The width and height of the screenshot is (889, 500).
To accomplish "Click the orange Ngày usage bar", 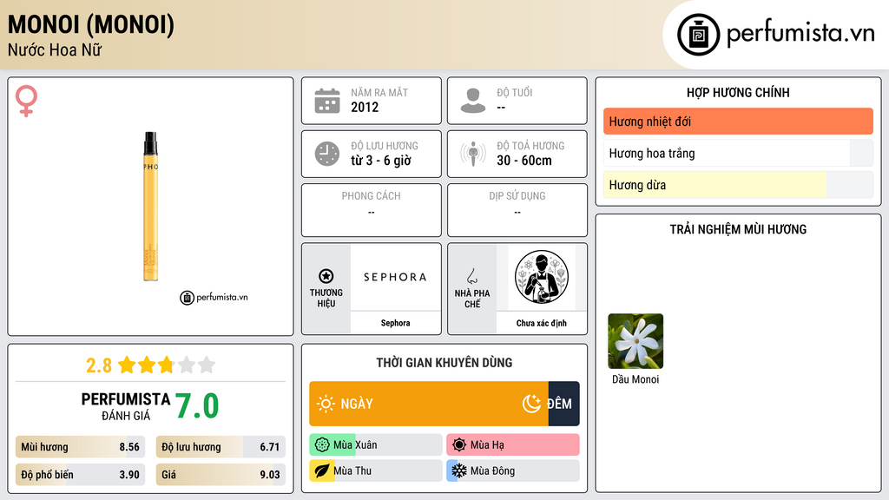I will pos(429,404).
